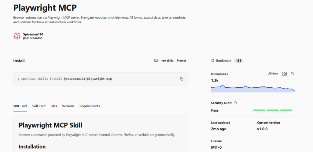The width and height of the screenshot is (313, 152).
Task: Click the Last updated label
Action: click(x=221, y=123)
